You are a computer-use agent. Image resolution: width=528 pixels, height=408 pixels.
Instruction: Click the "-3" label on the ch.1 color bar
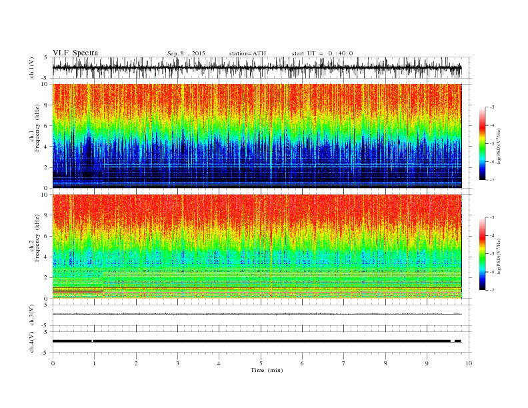pos(492,107)
